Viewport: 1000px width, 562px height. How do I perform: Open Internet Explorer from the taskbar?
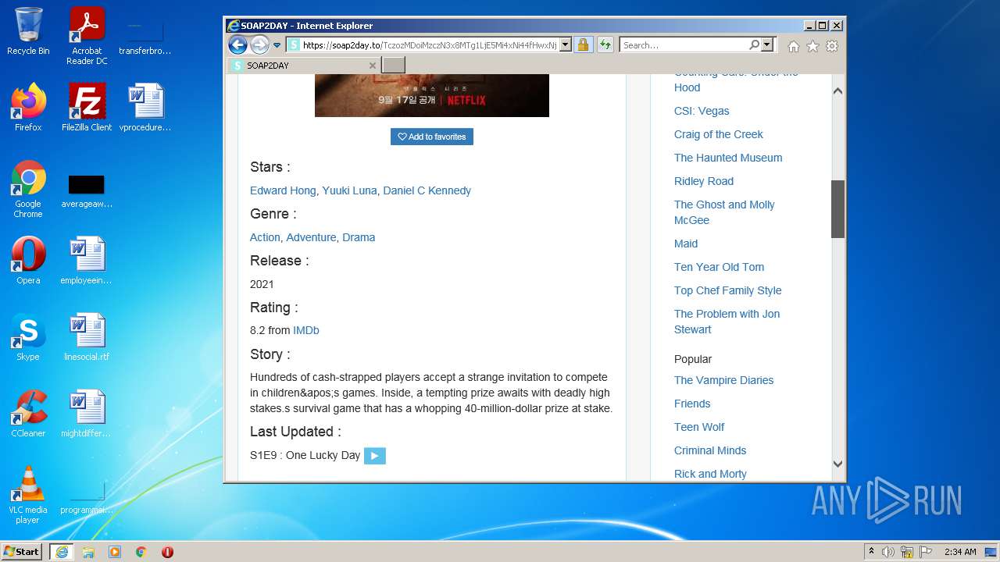tap(61, 552)
